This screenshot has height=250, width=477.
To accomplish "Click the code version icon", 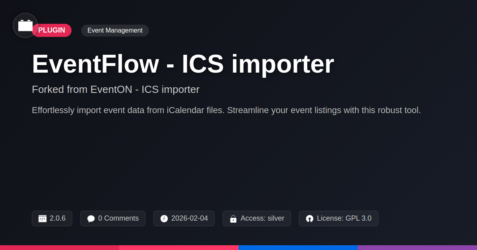I will [43, 219].
